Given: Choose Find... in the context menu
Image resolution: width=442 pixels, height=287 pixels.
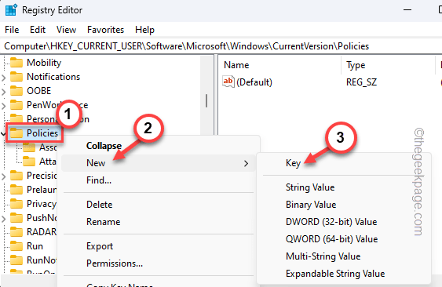Looking at the screenshot, I should pos(158,180).
